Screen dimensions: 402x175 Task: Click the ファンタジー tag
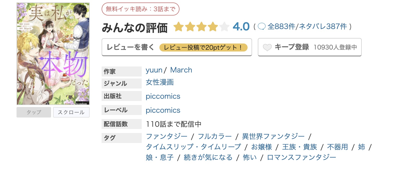(x=166, y=136)
